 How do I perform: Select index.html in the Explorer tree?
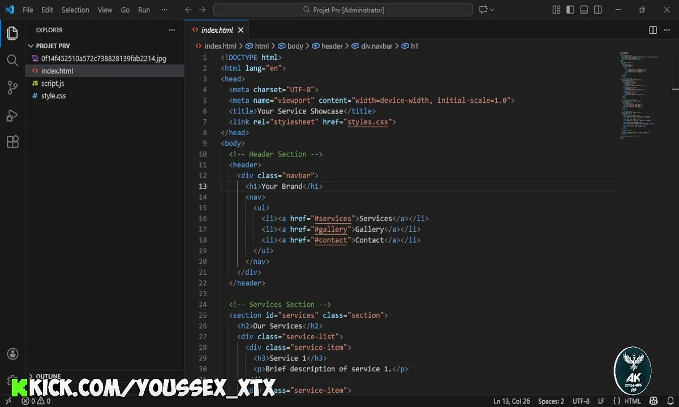tap(57, 71)
